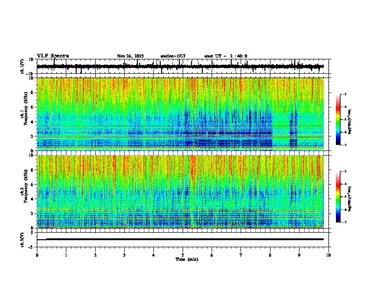Click time-axis tick label "2"

[x=95, y=255]
